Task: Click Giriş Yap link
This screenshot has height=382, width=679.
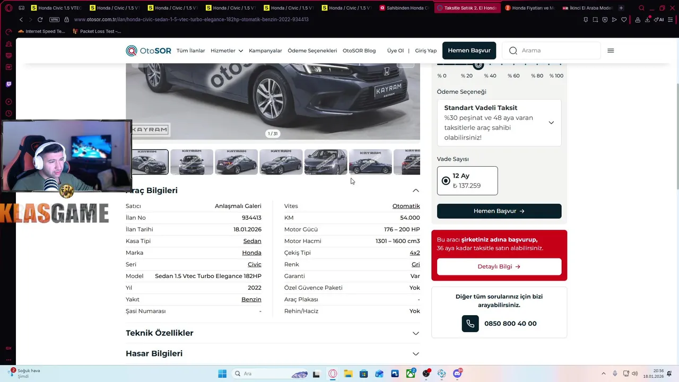Action: [425, 50]
